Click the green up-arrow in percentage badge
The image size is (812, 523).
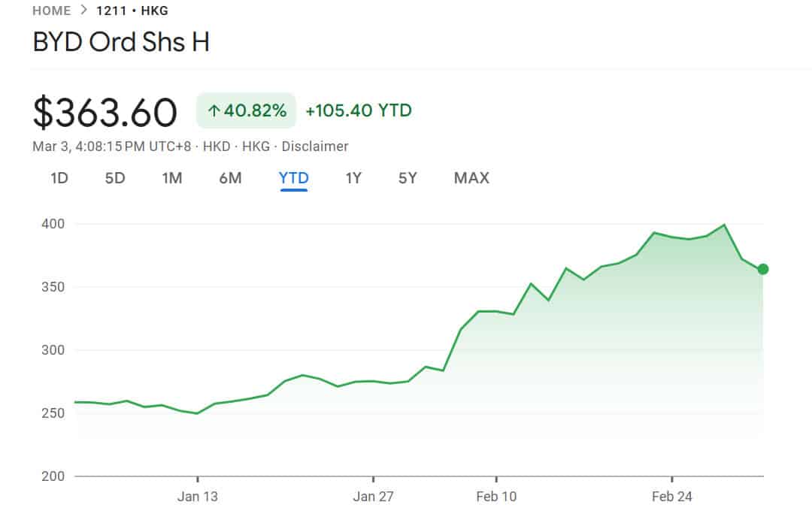[214, 111]
